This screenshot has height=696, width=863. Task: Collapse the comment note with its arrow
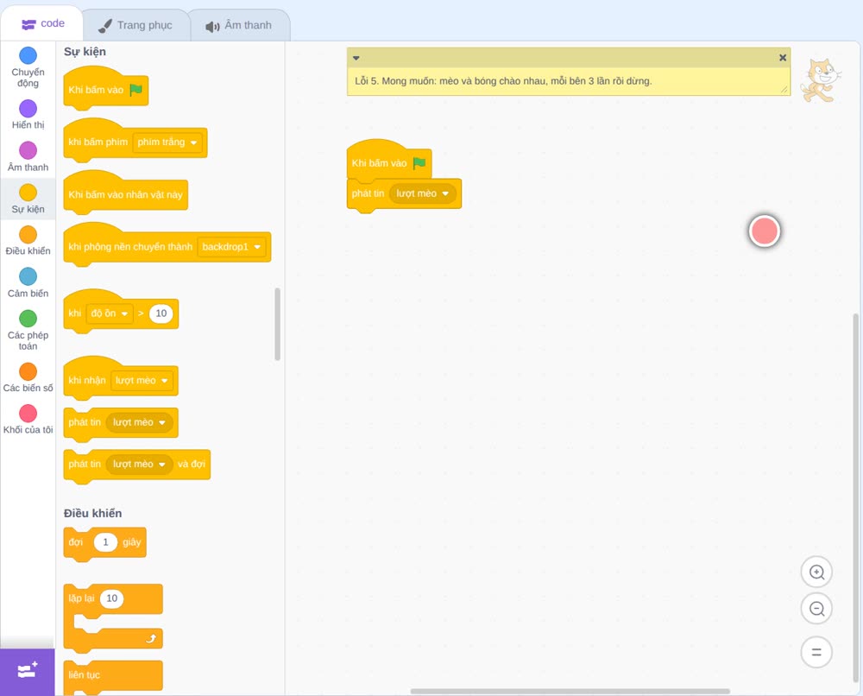point(356,58)
